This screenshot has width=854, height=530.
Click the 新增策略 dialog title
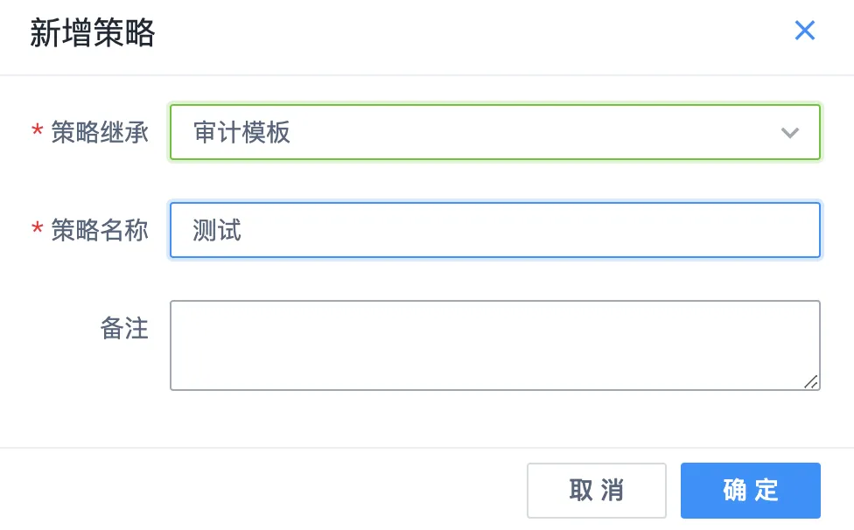(90, 33)
